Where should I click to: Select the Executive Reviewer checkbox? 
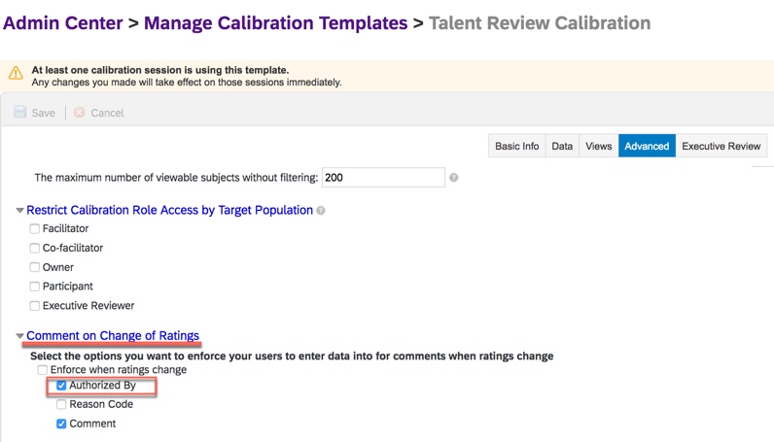coord(35,306)
